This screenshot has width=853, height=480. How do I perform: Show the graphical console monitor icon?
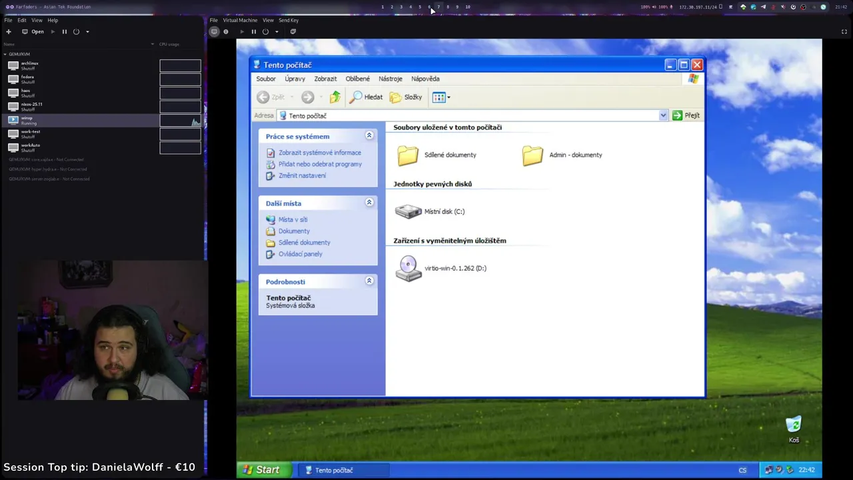point(215,31)
